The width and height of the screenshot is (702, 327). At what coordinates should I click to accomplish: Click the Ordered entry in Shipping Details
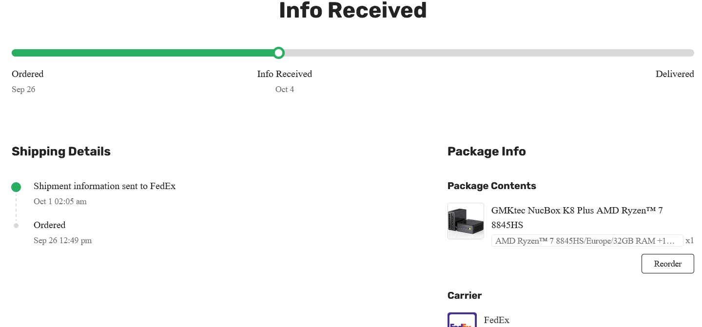(x=49, y=225)
